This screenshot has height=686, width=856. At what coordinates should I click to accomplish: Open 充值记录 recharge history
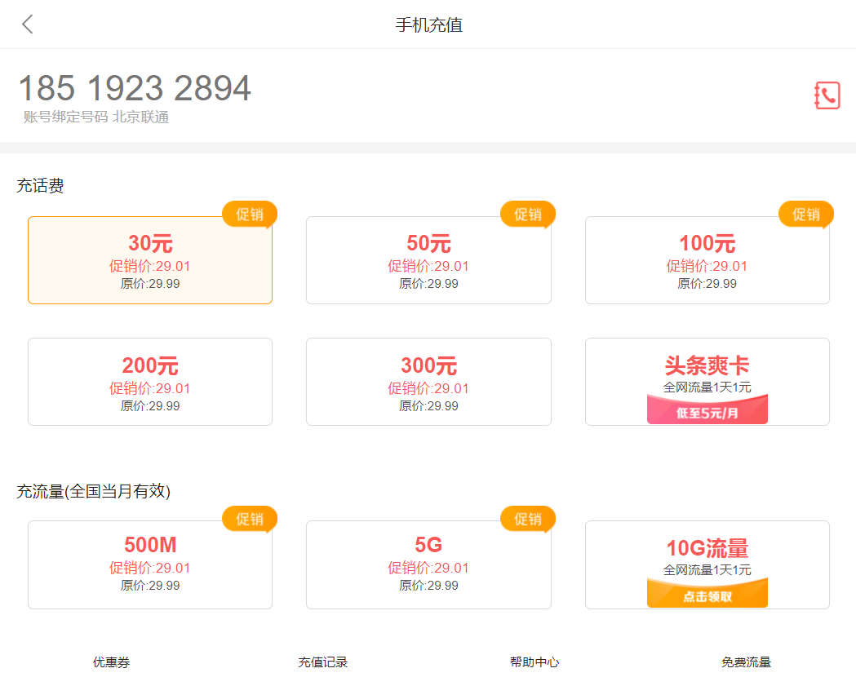322,662
